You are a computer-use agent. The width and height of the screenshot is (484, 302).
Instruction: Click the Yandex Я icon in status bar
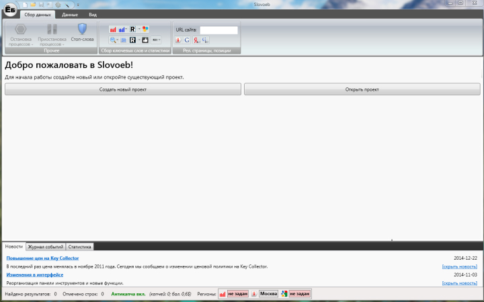253,294
